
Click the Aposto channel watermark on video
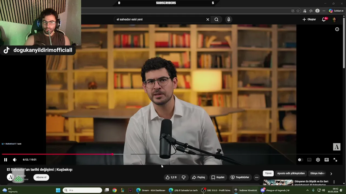337,147
